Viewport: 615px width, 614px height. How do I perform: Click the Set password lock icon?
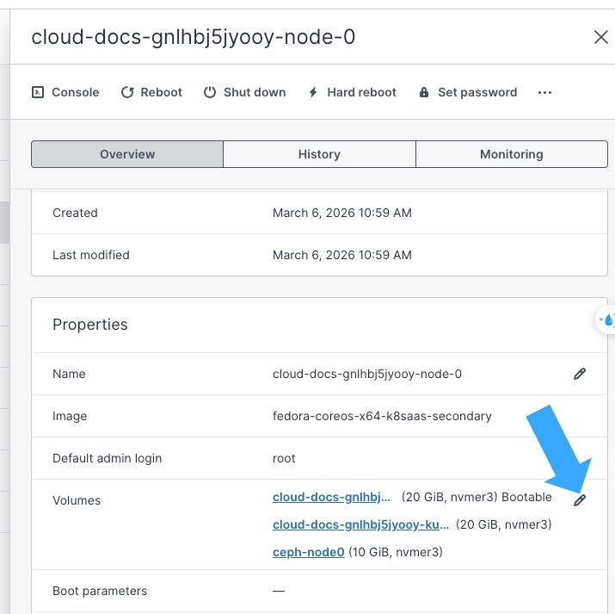click(423, 92)
